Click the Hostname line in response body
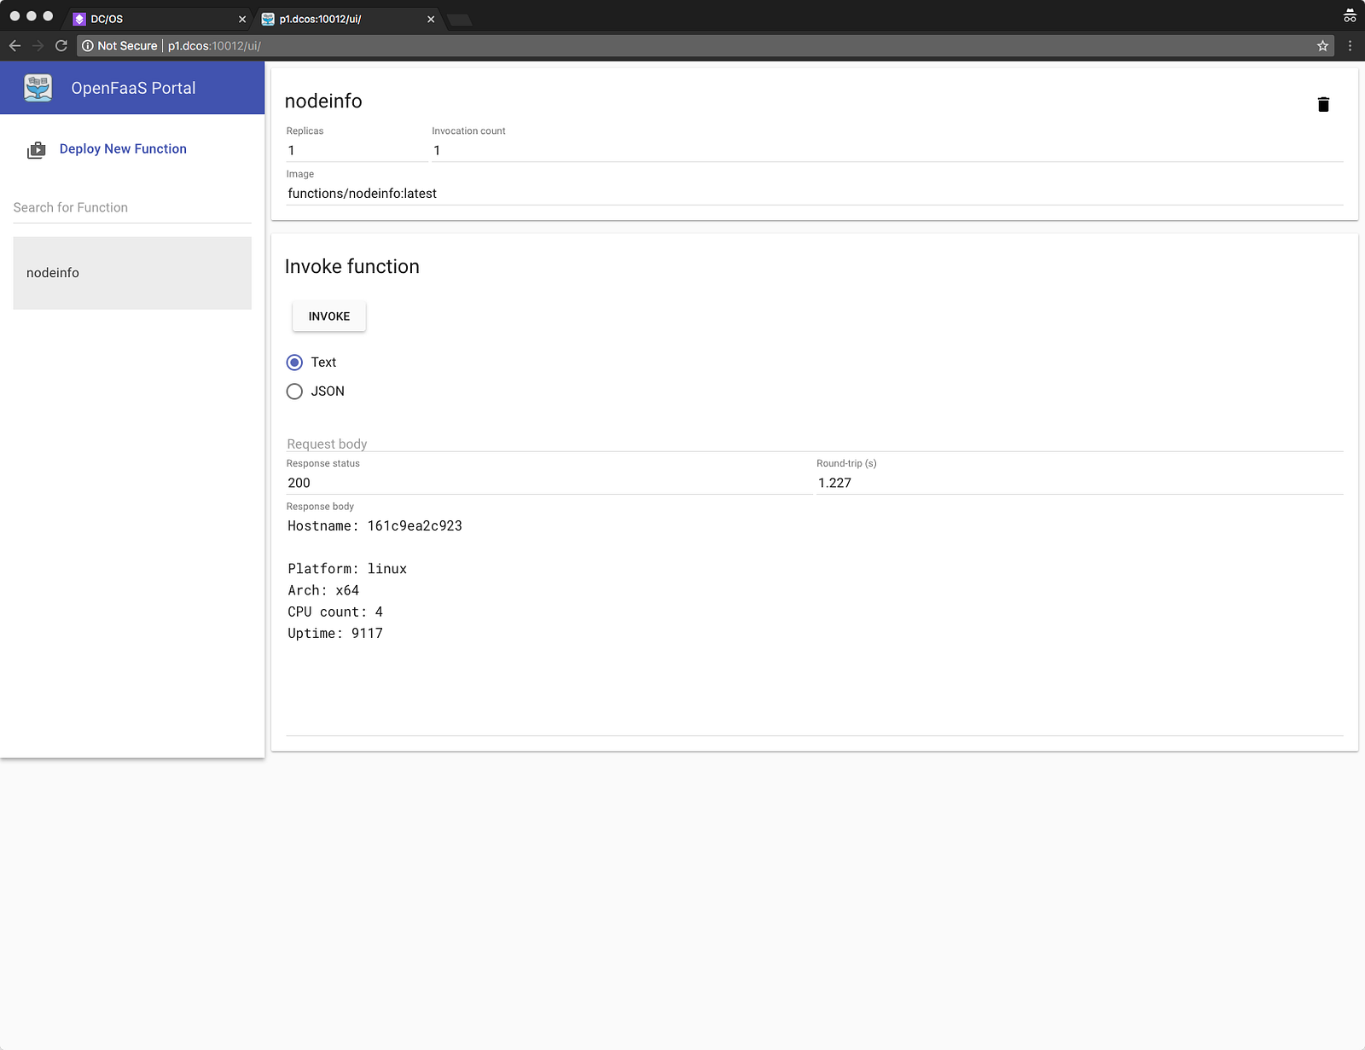 [375, 526]
